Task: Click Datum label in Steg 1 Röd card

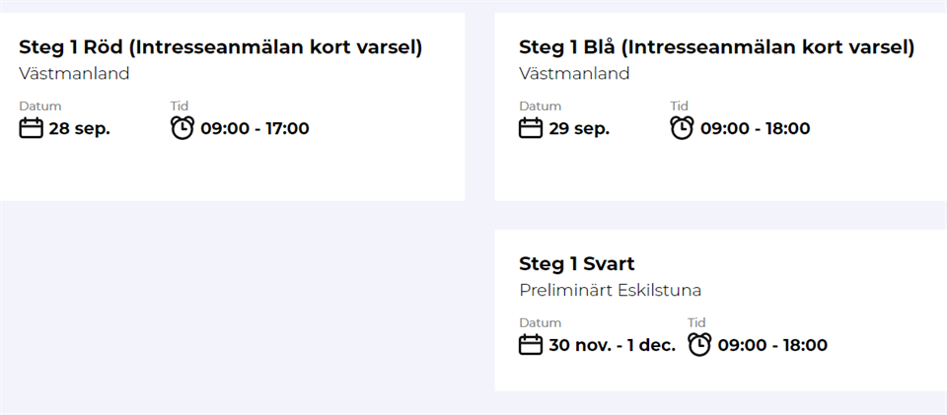Action: tap(40, 106)
